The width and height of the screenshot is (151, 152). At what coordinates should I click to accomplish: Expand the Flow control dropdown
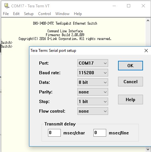click(93, 111)
